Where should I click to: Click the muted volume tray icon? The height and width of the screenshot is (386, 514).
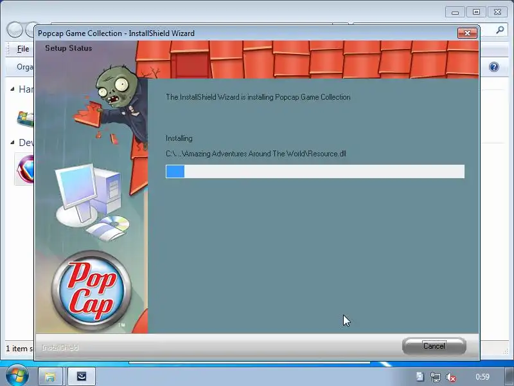[451, 377]
